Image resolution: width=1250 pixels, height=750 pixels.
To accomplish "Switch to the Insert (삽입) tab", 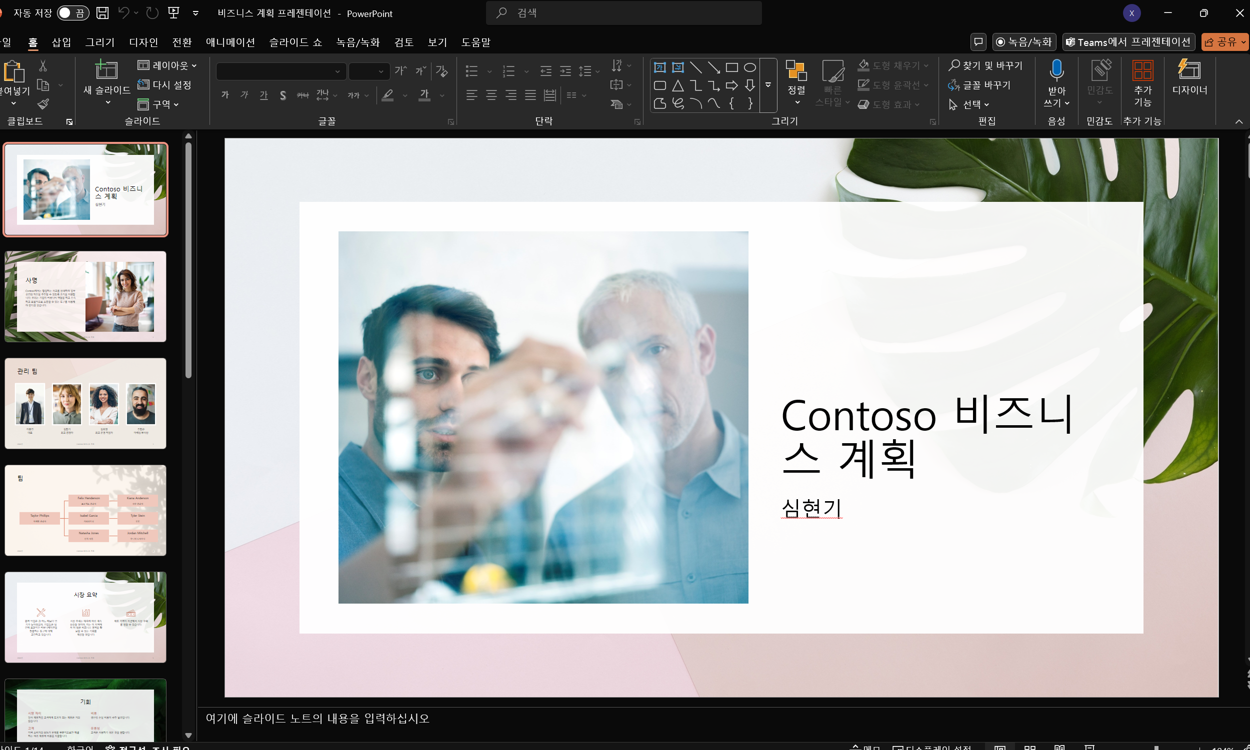I will coord(61,42).
